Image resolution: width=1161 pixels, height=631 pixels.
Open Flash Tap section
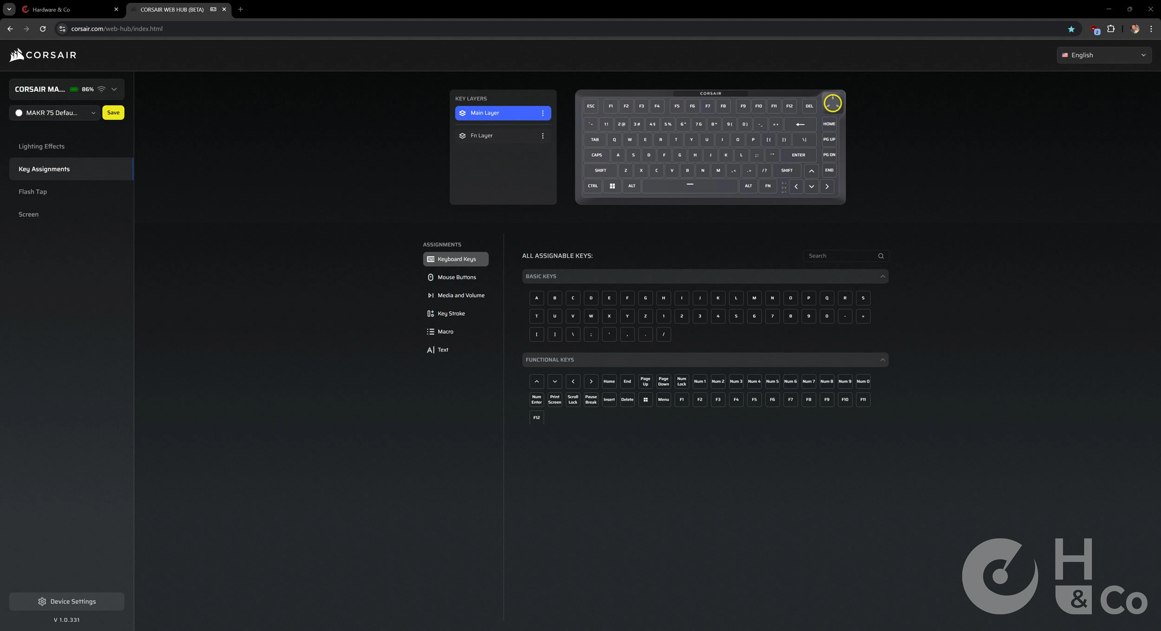71,192
